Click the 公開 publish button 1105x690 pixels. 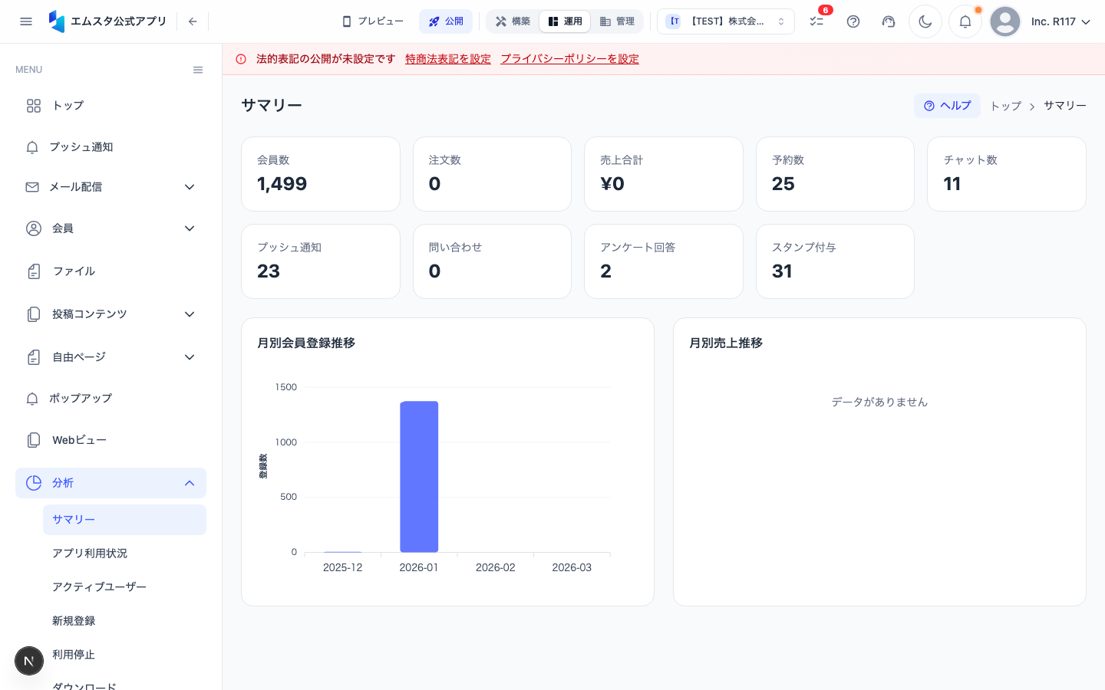click(446, 21)
